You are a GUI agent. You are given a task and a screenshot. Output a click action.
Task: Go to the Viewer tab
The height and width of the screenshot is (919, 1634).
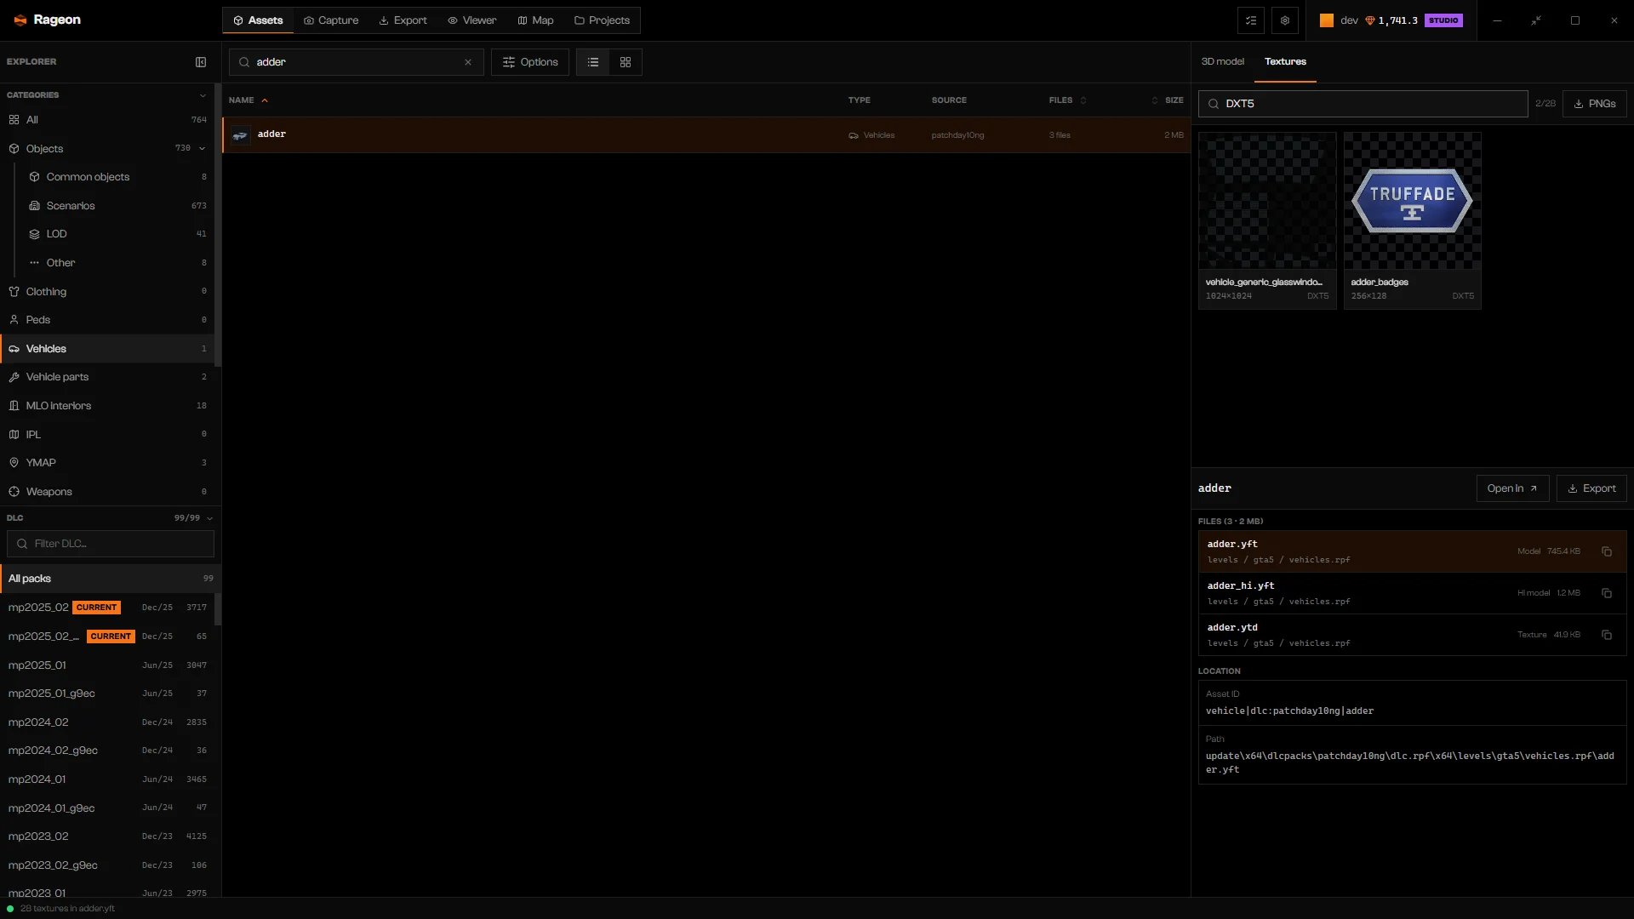[472, 20]
